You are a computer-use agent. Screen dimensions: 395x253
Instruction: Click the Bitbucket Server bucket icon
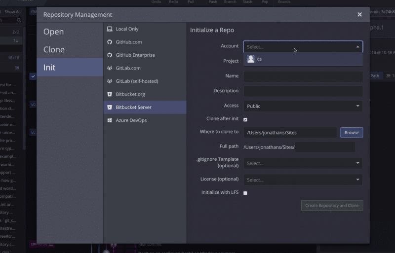tap(110, 107)
